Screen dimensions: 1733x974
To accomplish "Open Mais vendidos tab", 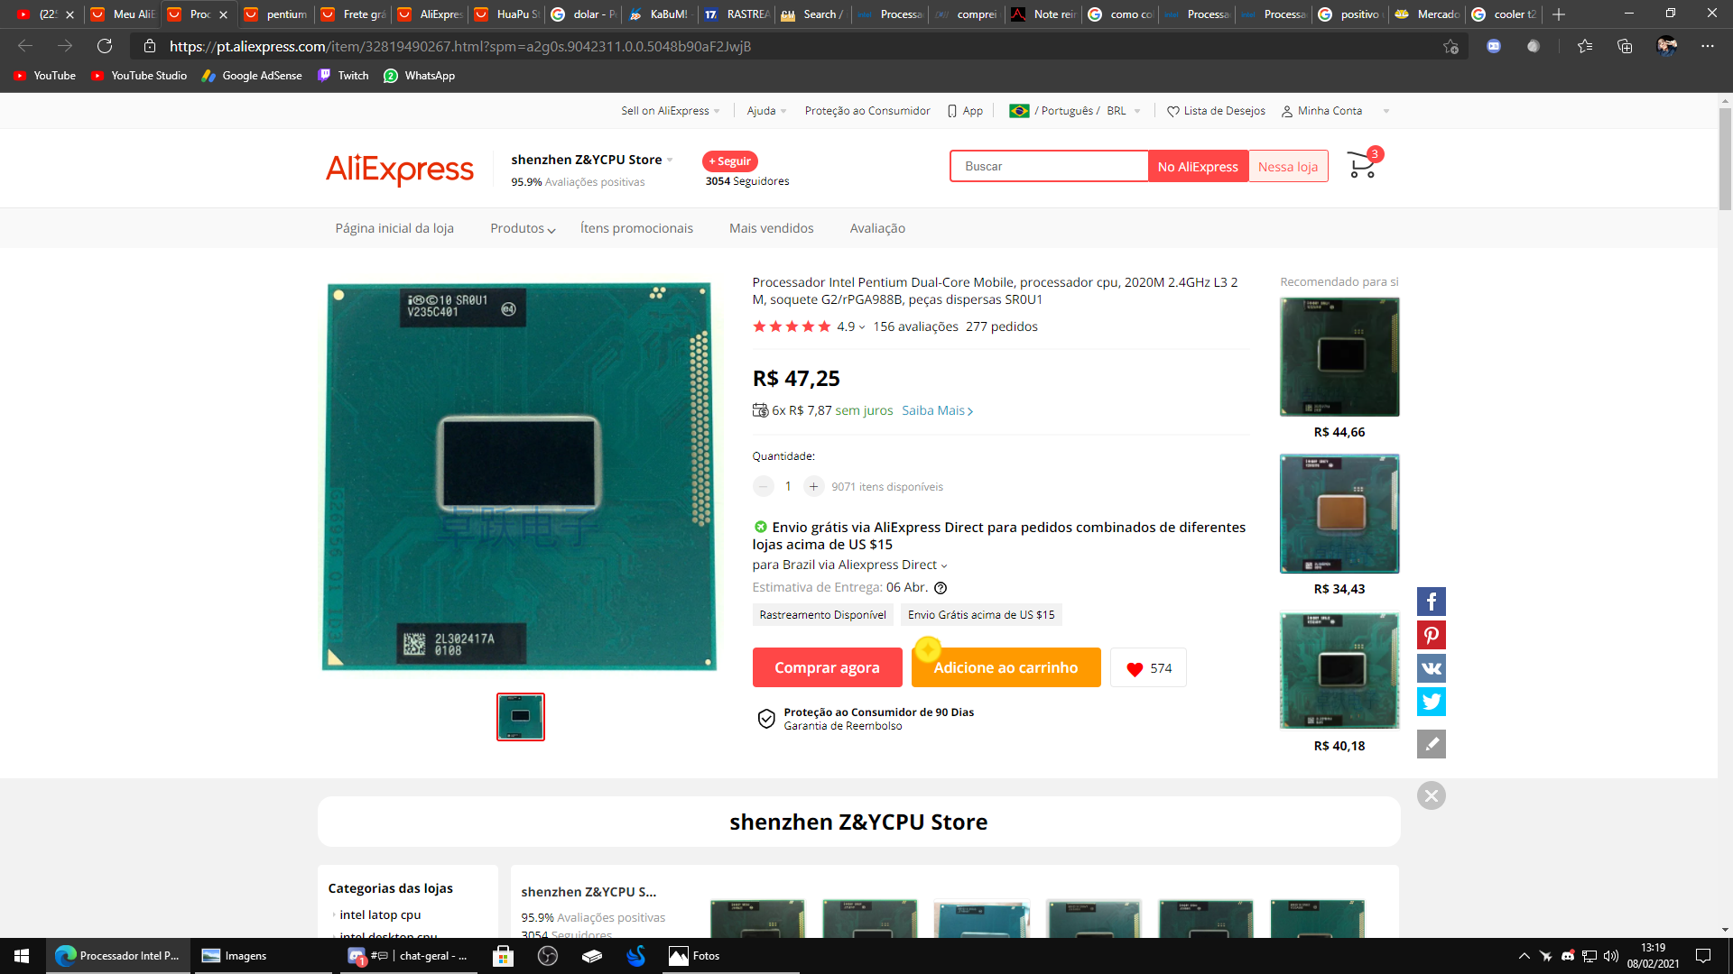I will pos(772,228).
